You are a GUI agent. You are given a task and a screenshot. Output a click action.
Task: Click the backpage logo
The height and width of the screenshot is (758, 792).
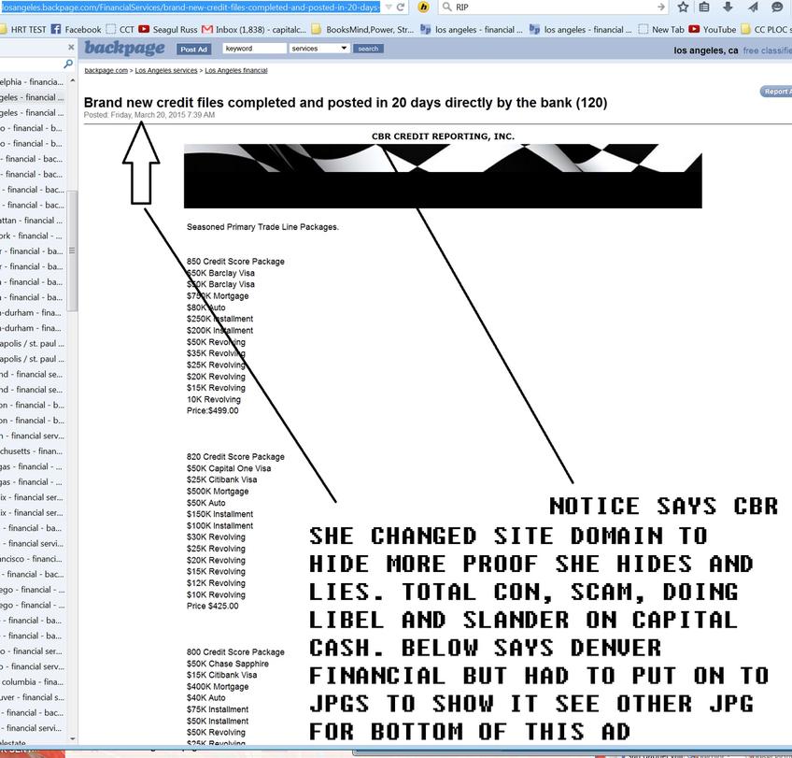coord(125,48)
